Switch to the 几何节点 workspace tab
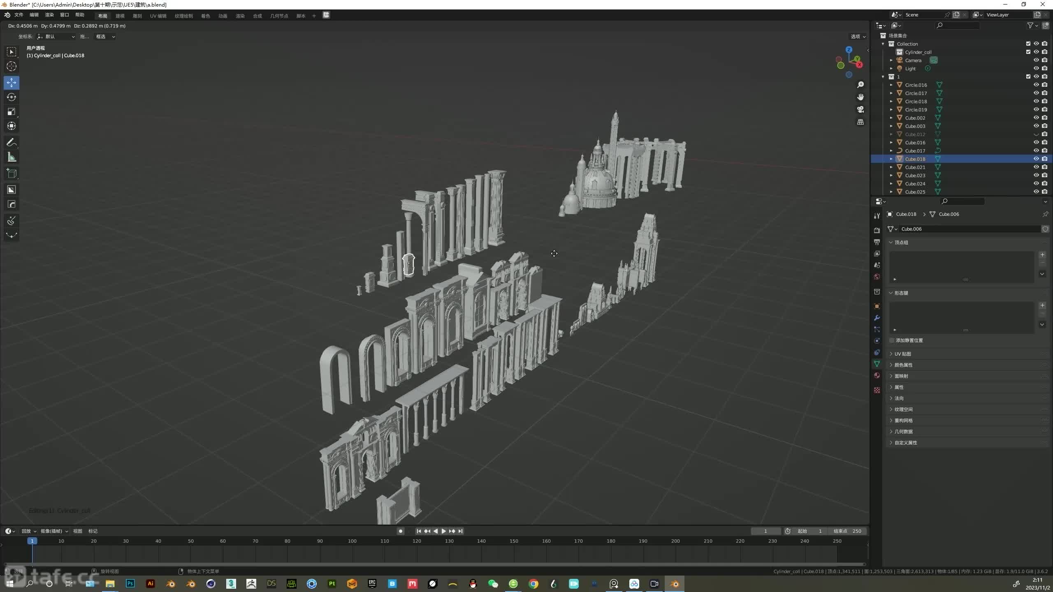 pyautogui.click(x=279, y=16)
